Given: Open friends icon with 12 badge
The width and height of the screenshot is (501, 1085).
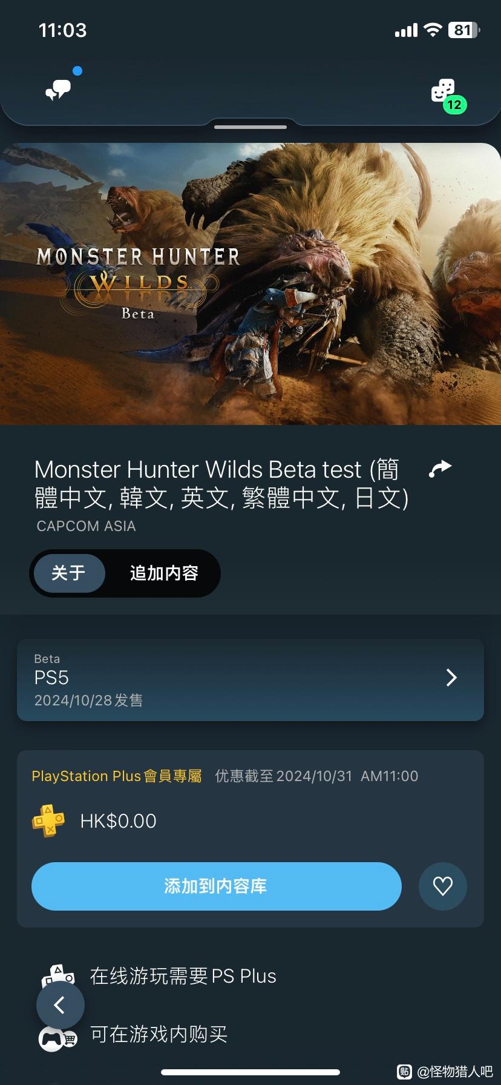Looking at the screenshot, I should (x=448, y=96).
